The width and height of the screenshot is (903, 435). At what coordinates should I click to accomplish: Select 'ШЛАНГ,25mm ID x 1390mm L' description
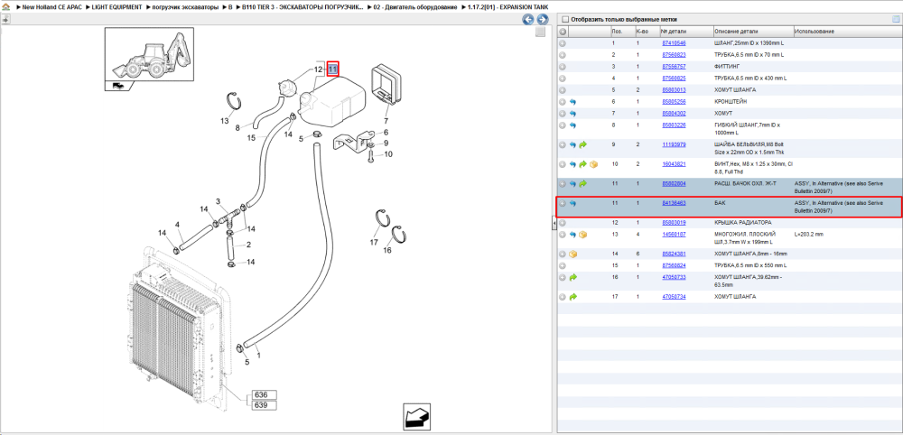coord(749,43)
